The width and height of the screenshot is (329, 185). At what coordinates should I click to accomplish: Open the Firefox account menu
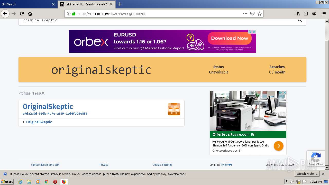(x=314, y=14)
